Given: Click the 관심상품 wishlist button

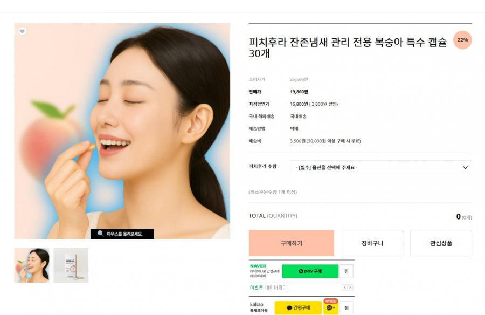Looking at the screenshot, I should click(441, 243).
